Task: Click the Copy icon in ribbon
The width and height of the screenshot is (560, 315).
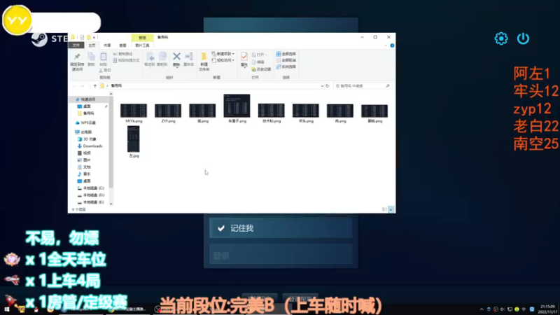Action: (x=91, y=59)
